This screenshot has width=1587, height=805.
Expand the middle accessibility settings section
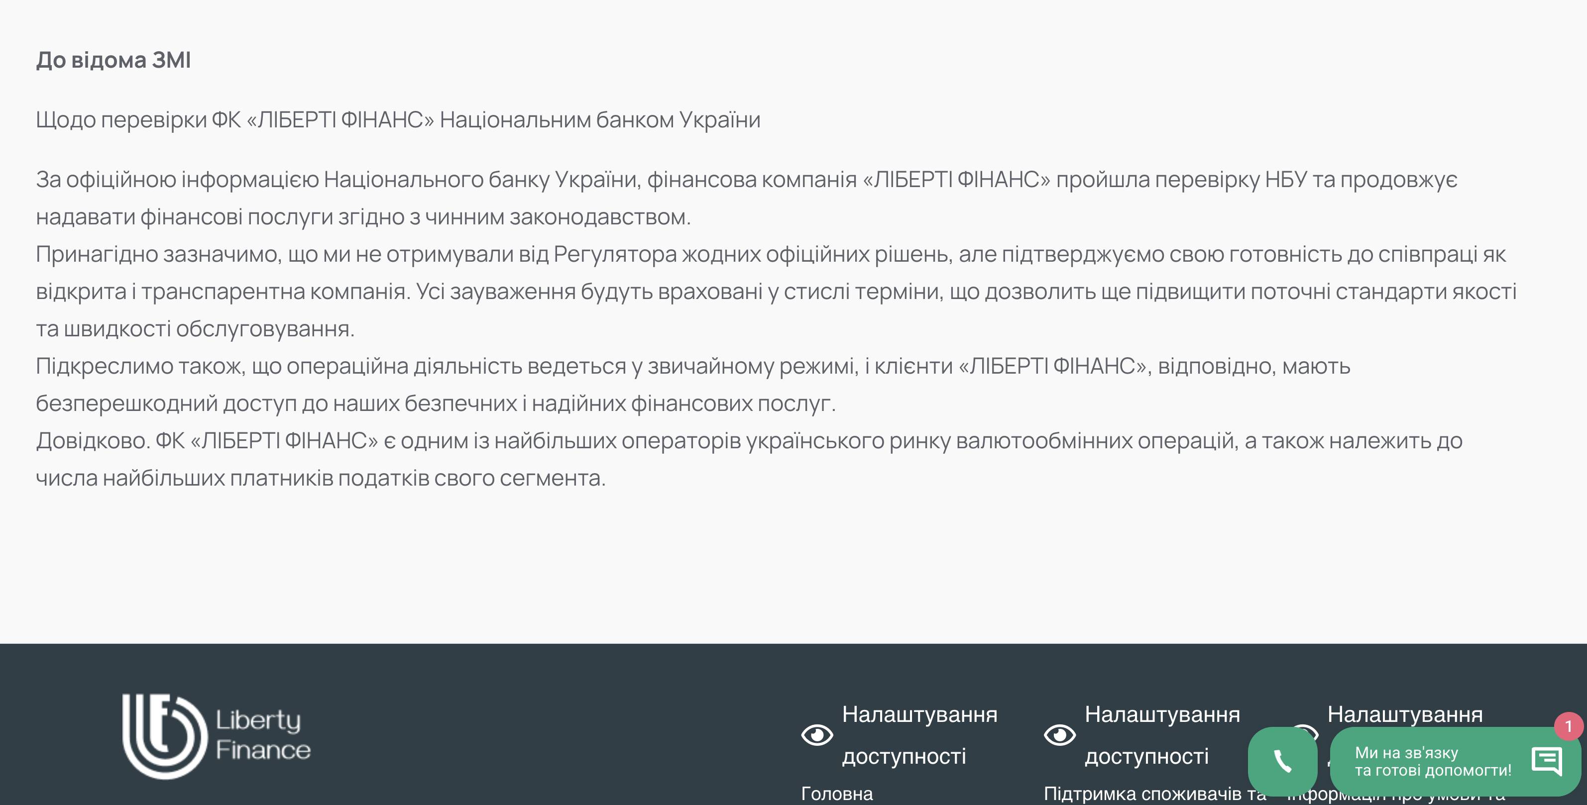pos(1161,735)
